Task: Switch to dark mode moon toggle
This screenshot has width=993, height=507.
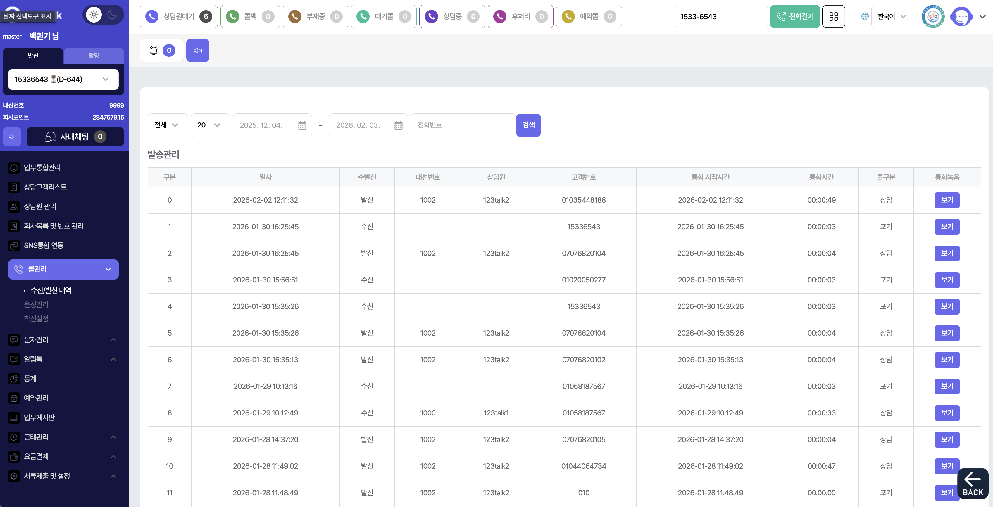Action: tap(112, 15)
